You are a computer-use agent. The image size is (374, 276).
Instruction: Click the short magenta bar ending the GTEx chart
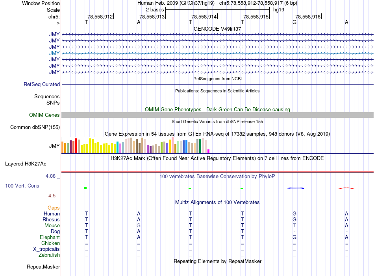[209, 151]
